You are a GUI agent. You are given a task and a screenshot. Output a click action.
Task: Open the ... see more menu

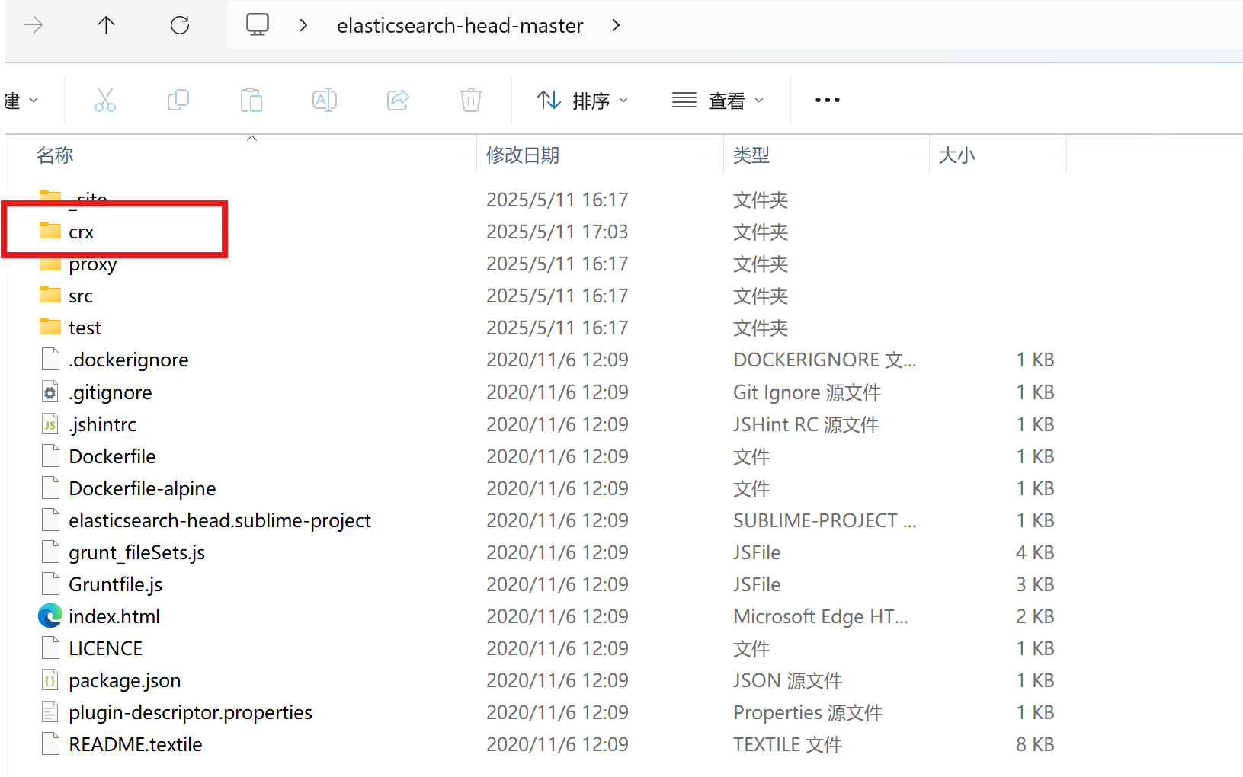pos(827,100)
